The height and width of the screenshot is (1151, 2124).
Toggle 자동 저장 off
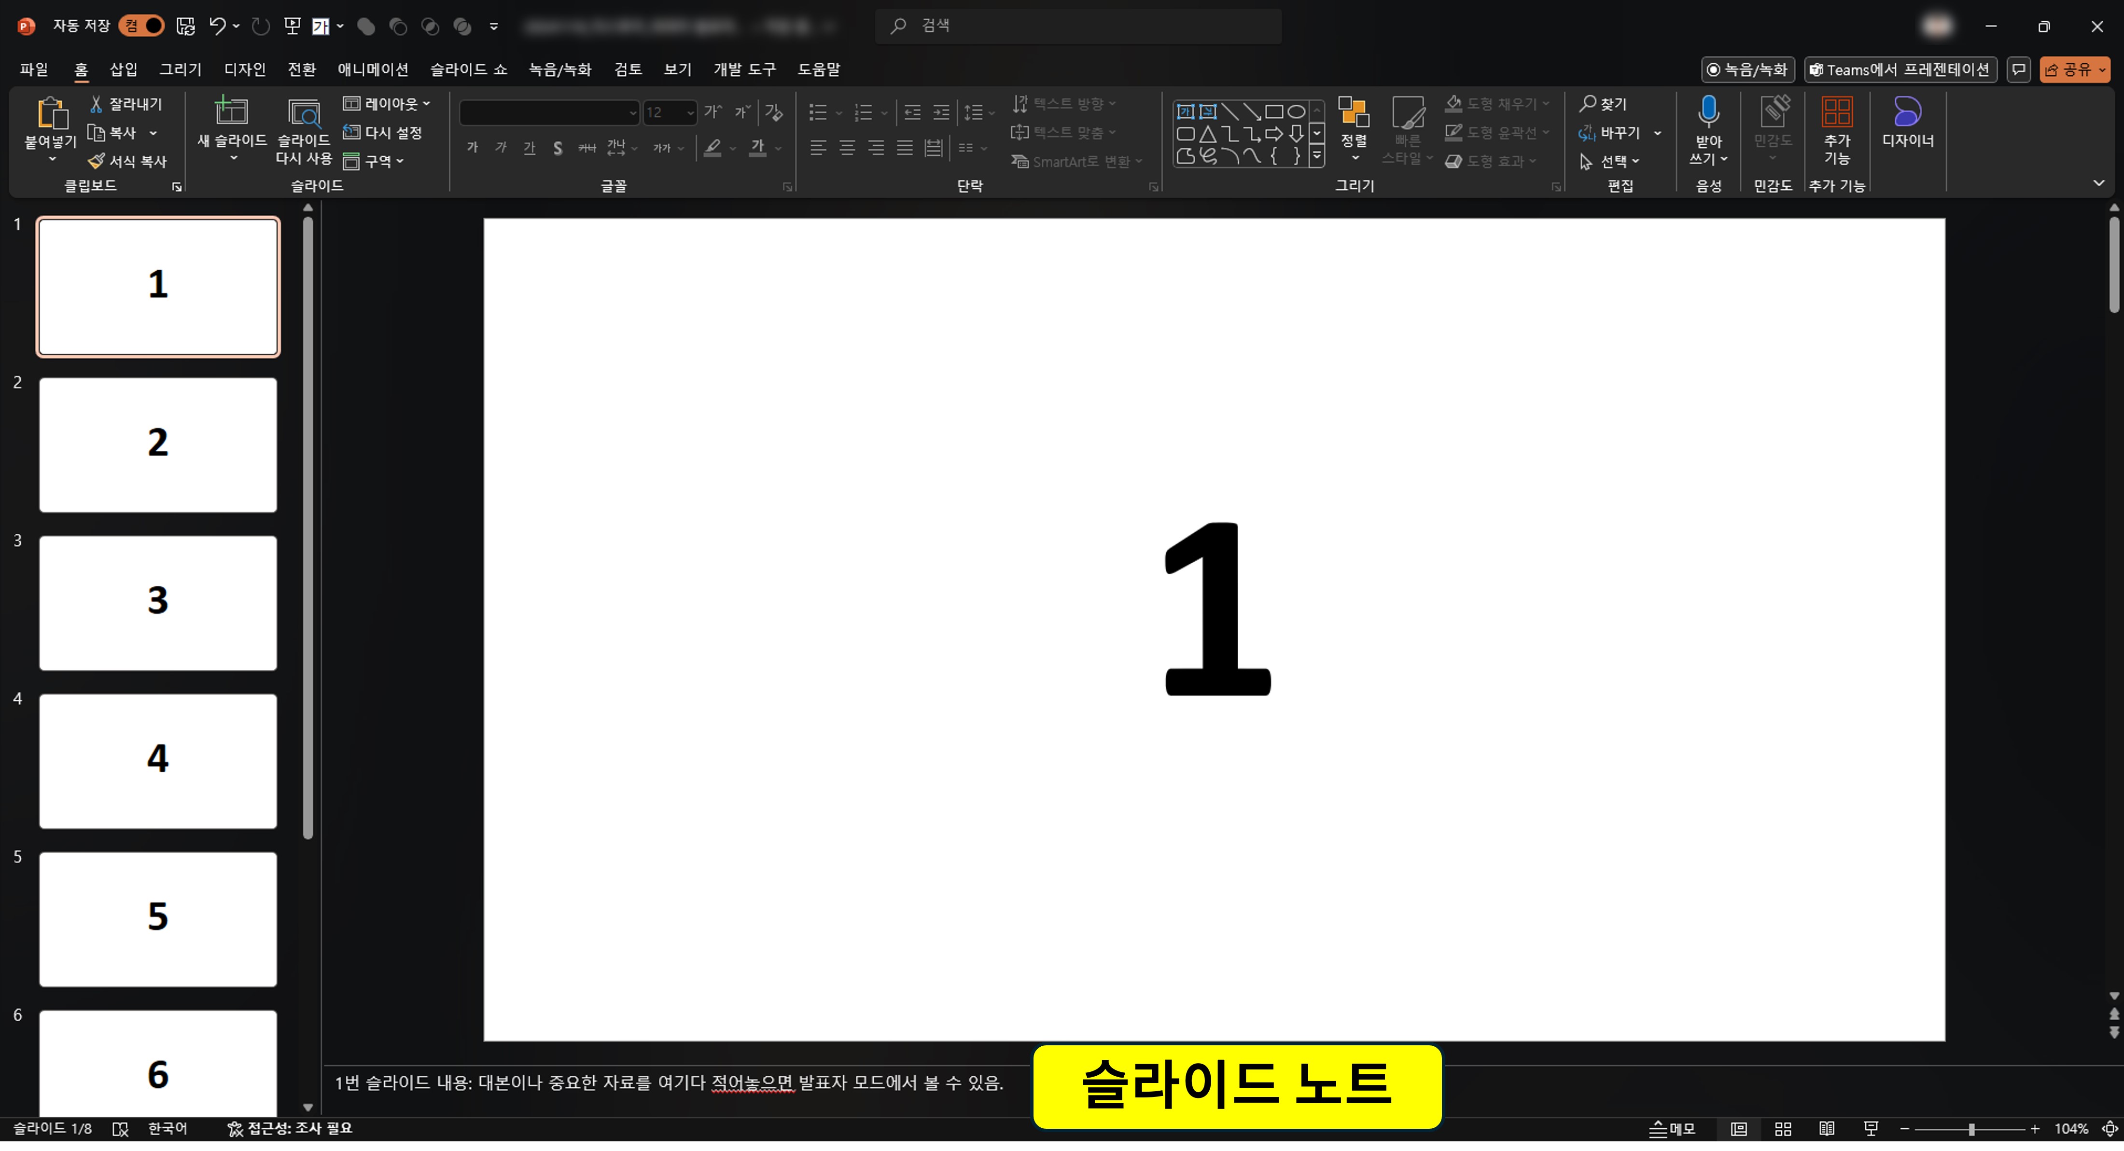pos(140,26)
